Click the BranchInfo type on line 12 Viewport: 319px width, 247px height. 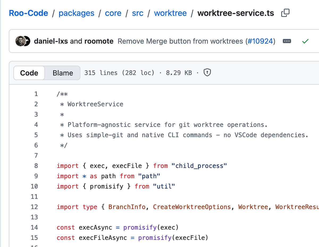(x=127, y=207)
